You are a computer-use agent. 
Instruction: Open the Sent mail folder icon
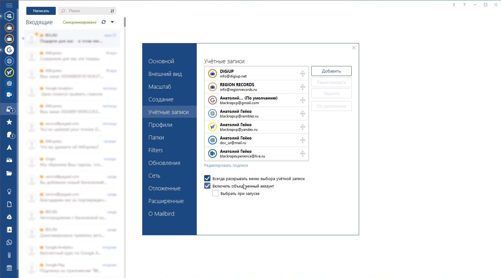coord(9,148)
